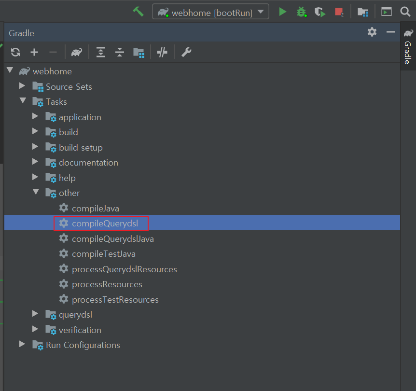The height and width of the screenshot is (391, 416).
Task: Expand the help task group arrow
Action: coord(35,177)
